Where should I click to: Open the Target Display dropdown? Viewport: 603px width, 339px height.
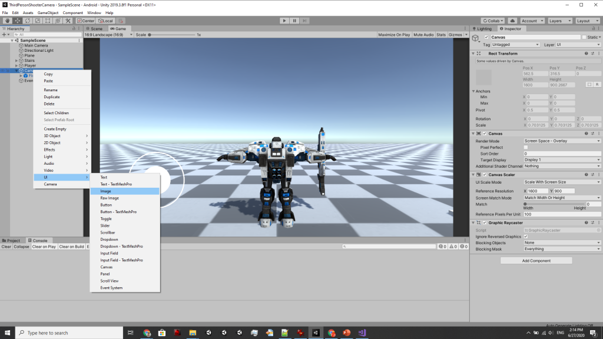click(x=562, y=160)
